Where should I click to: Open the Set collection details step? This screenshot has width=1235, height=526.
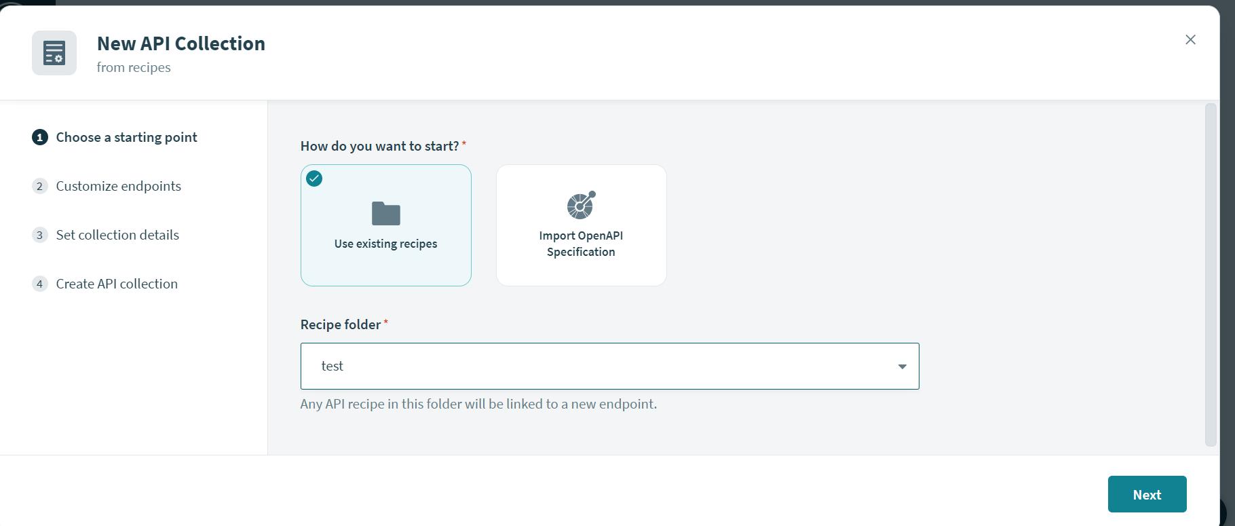117,236
